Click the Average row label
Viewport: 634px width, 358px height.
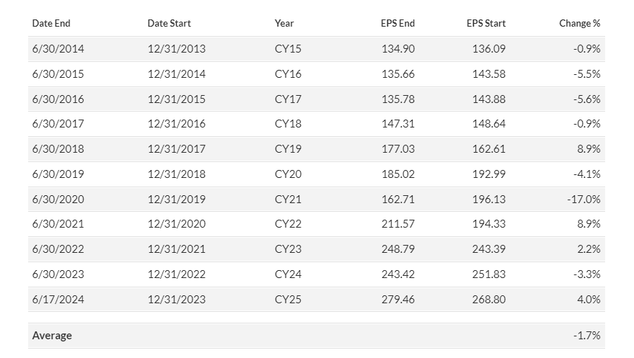52,336
